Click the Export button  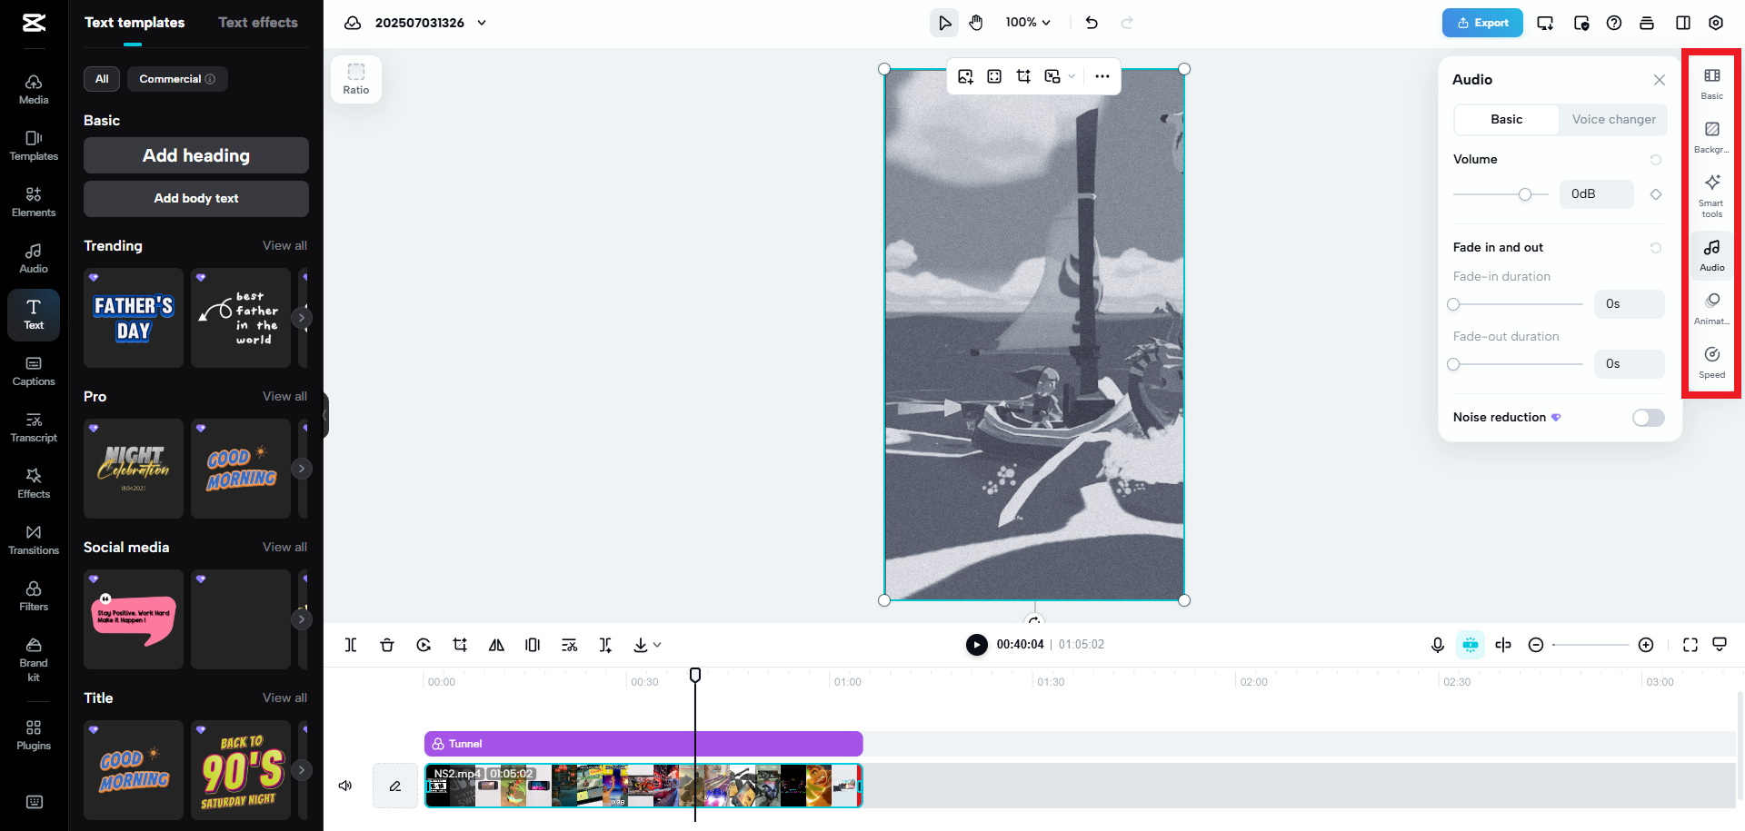click(1482, 23)
